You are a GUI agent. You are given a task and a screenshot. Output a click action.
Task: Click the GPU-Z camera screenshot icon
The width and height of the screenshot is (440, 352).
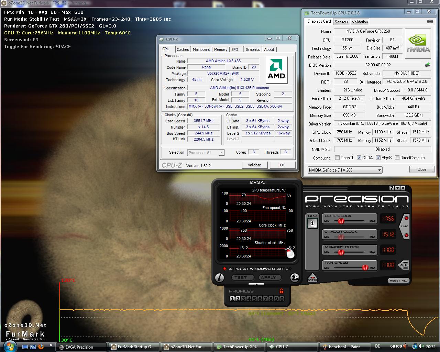coord(430,21)
